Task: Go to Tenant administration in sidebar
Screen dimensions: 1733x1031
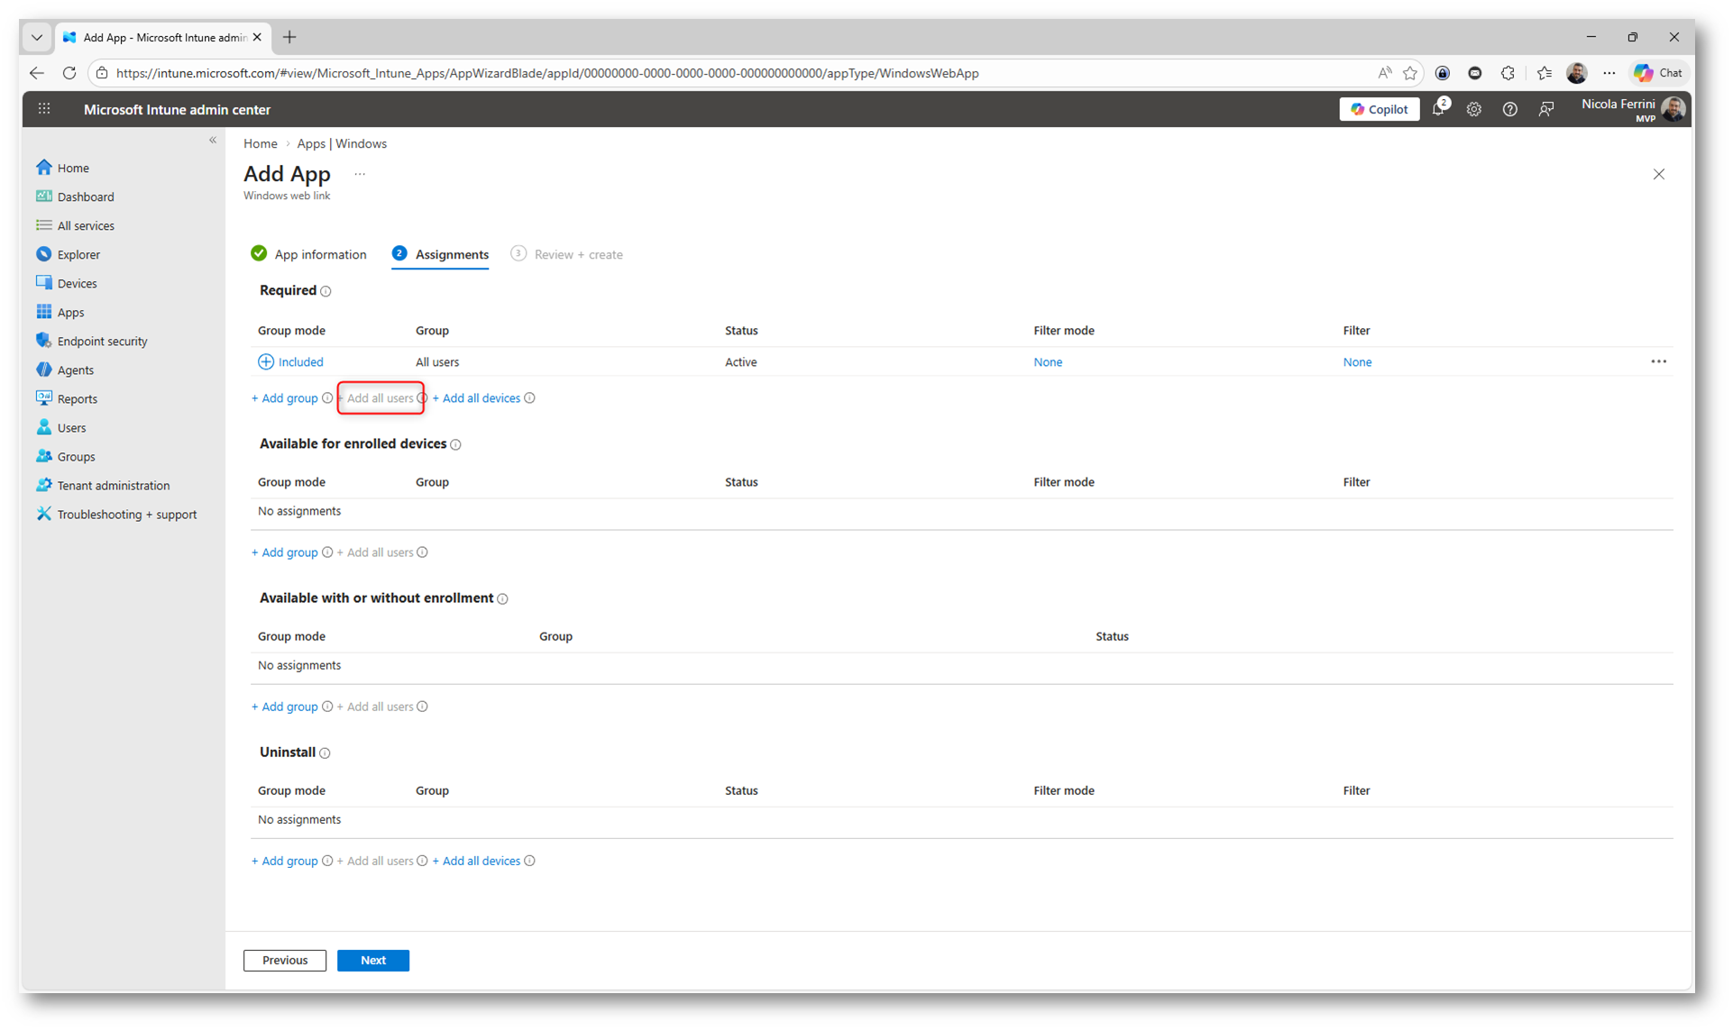Action: (113, 485)
